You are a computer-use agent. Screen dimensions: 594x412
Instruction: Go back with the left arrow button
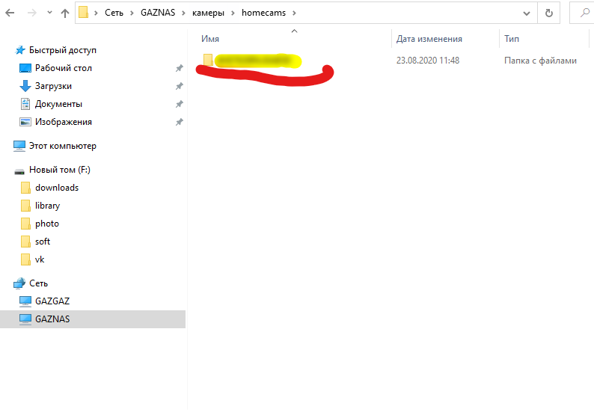(x=10, y=13)
